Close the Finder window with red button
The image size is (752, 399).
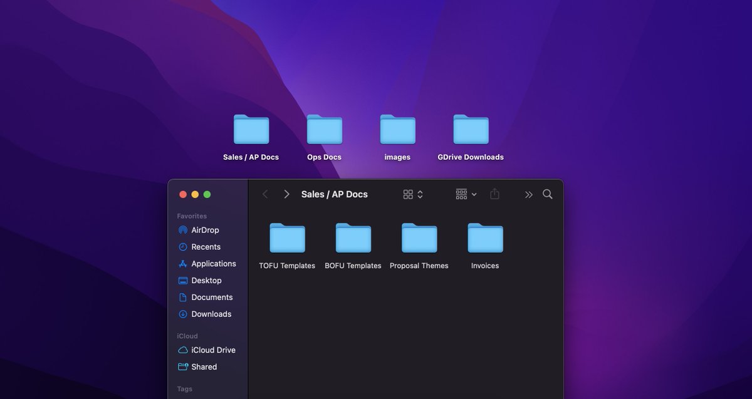tap(183, 195)
